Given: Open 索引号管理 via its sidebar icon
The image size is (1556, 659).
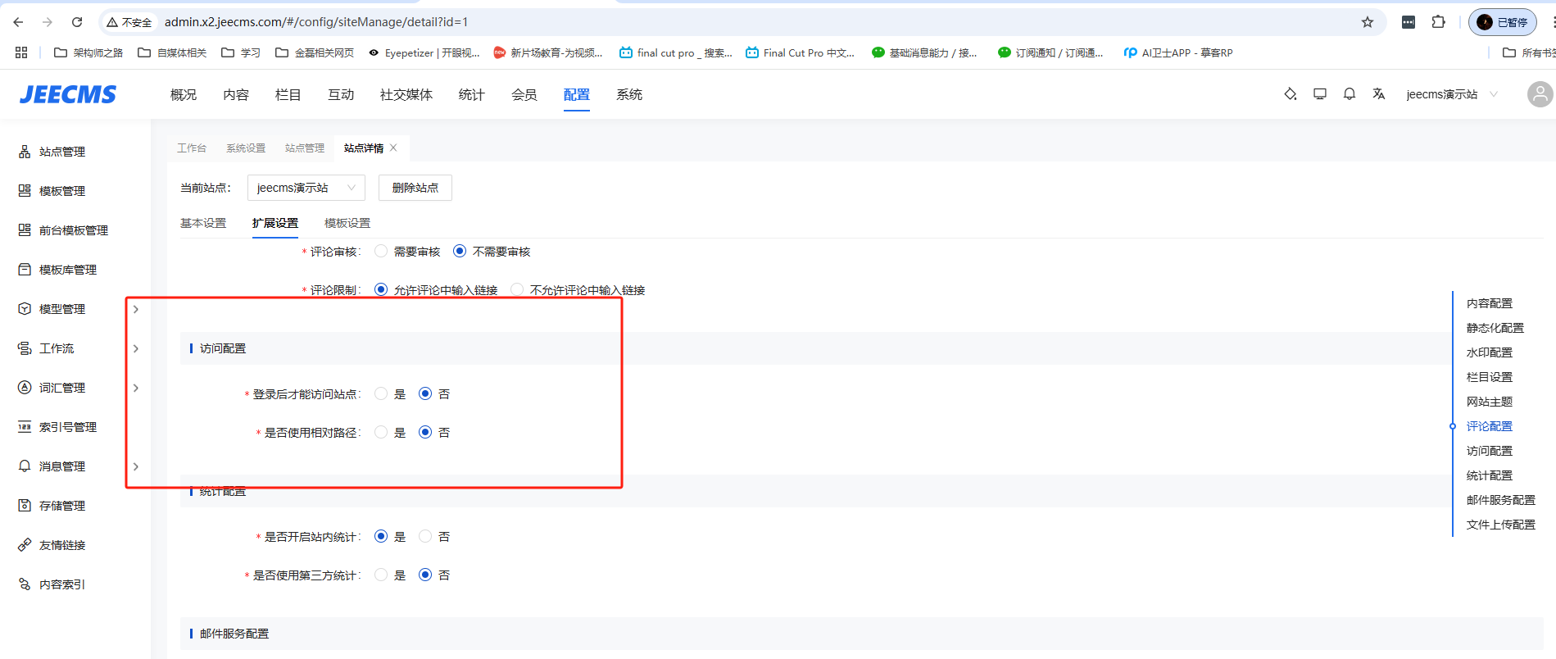Looking at the screenshot, I should tap(25, 427).
